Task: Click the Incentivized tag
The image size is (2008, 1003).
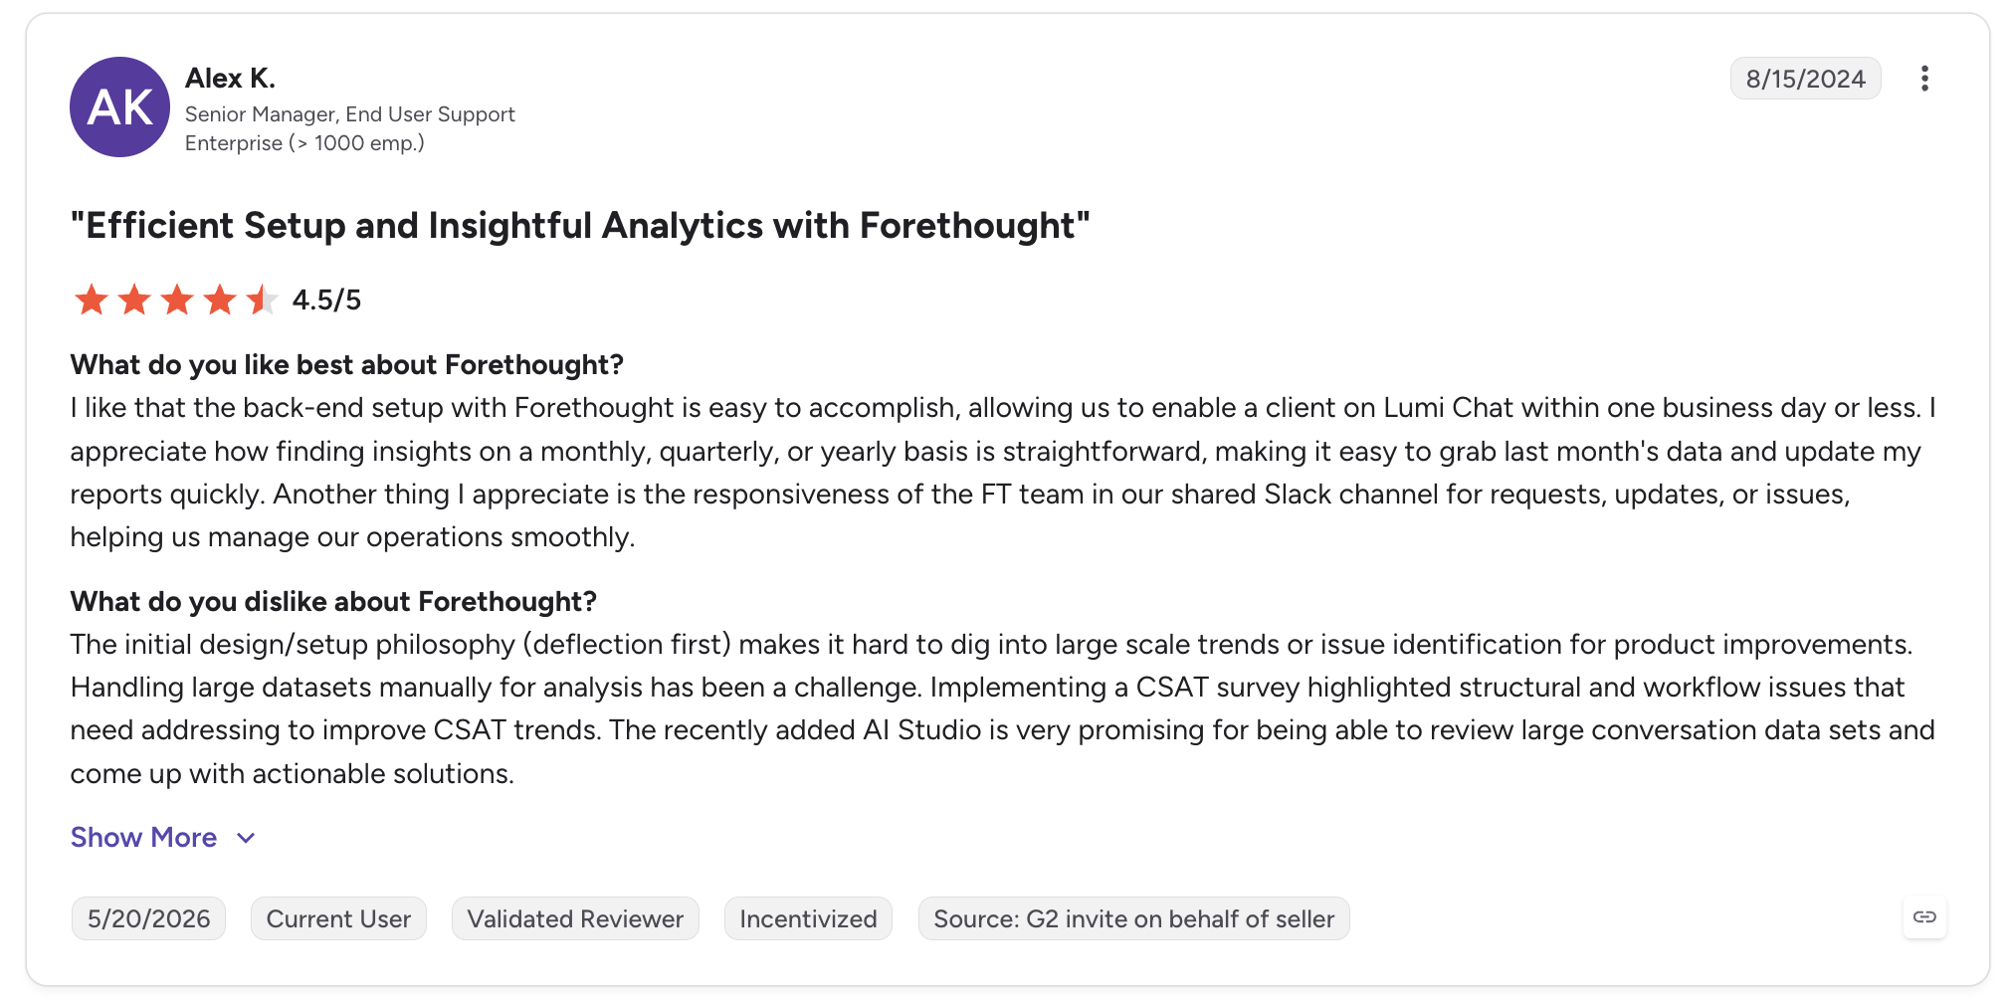Action: [808, 918]
